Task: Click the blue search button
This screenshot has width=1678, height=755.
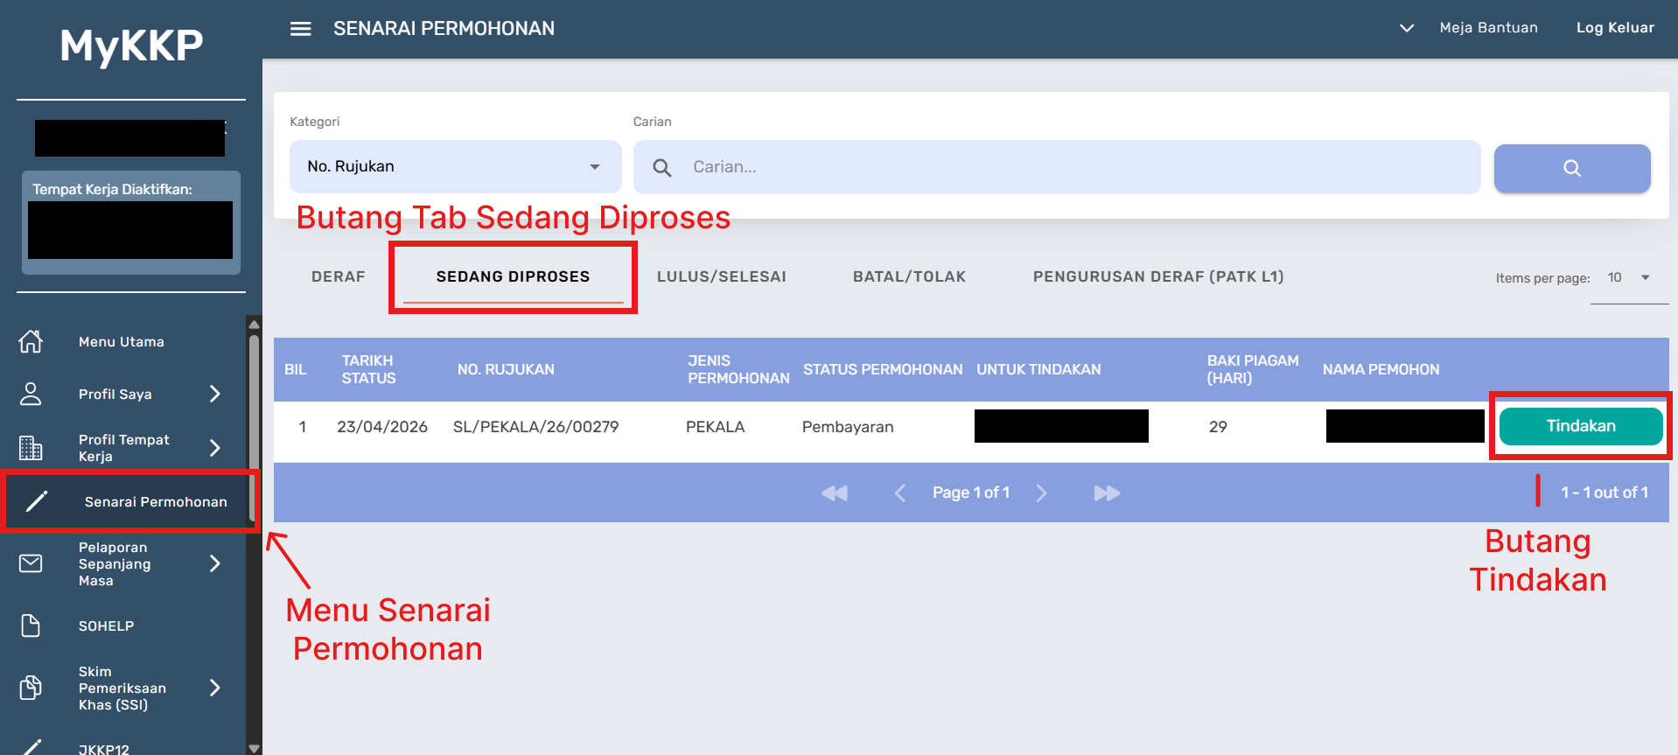Action: tap(1571, 168)
